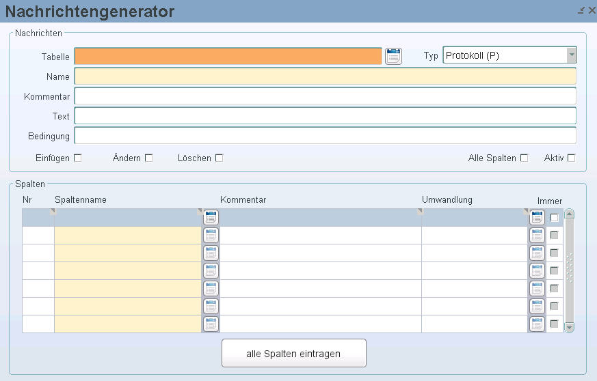Enable the Einfügen checkbox
Viewport: 597px width, 381px height.
coord(78,158)
